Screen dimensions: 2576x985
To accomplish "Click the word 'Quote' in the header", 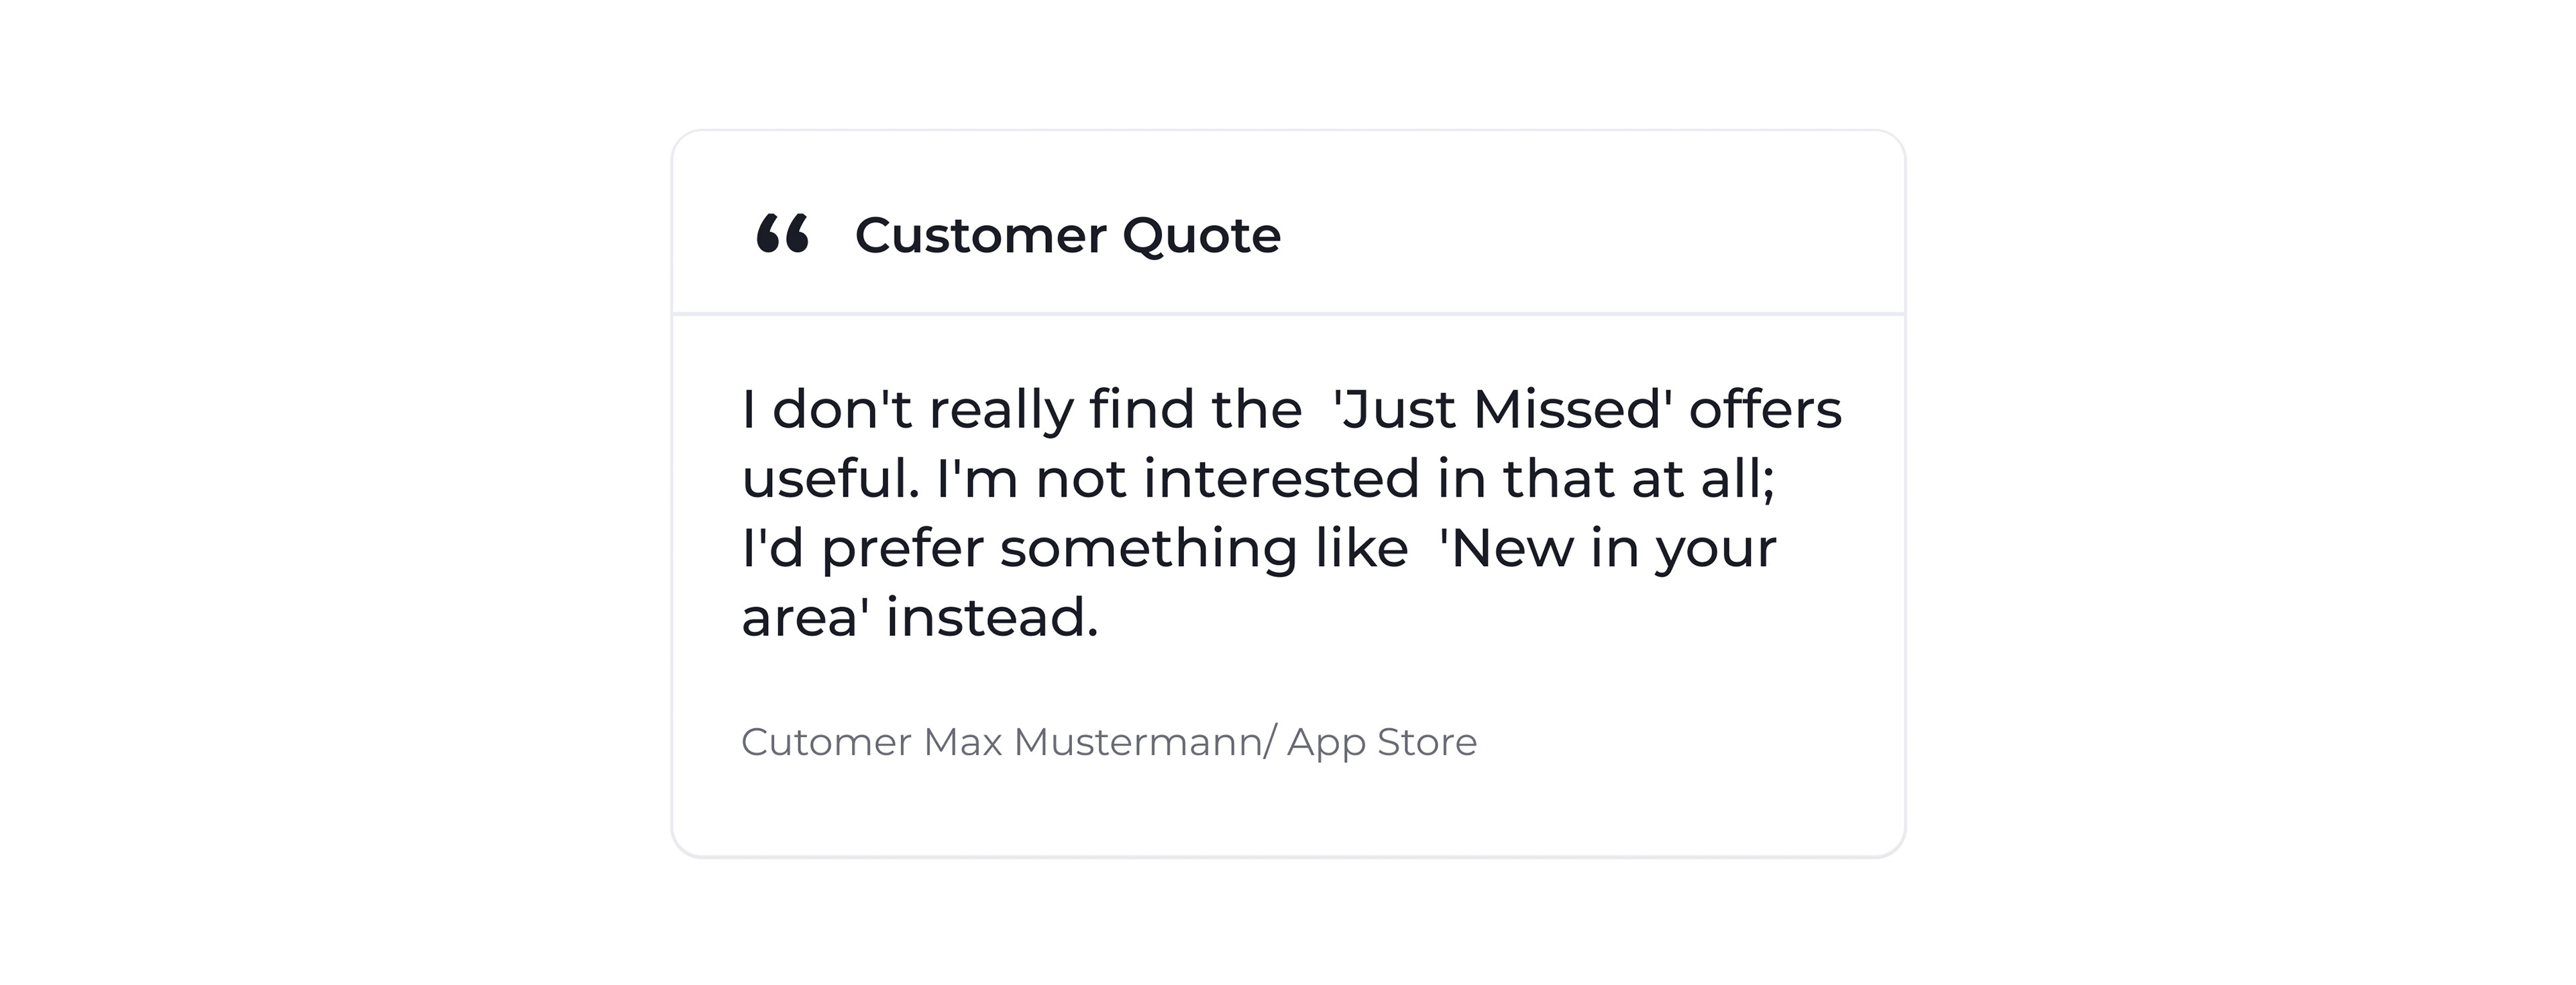I will point(1201,236).
